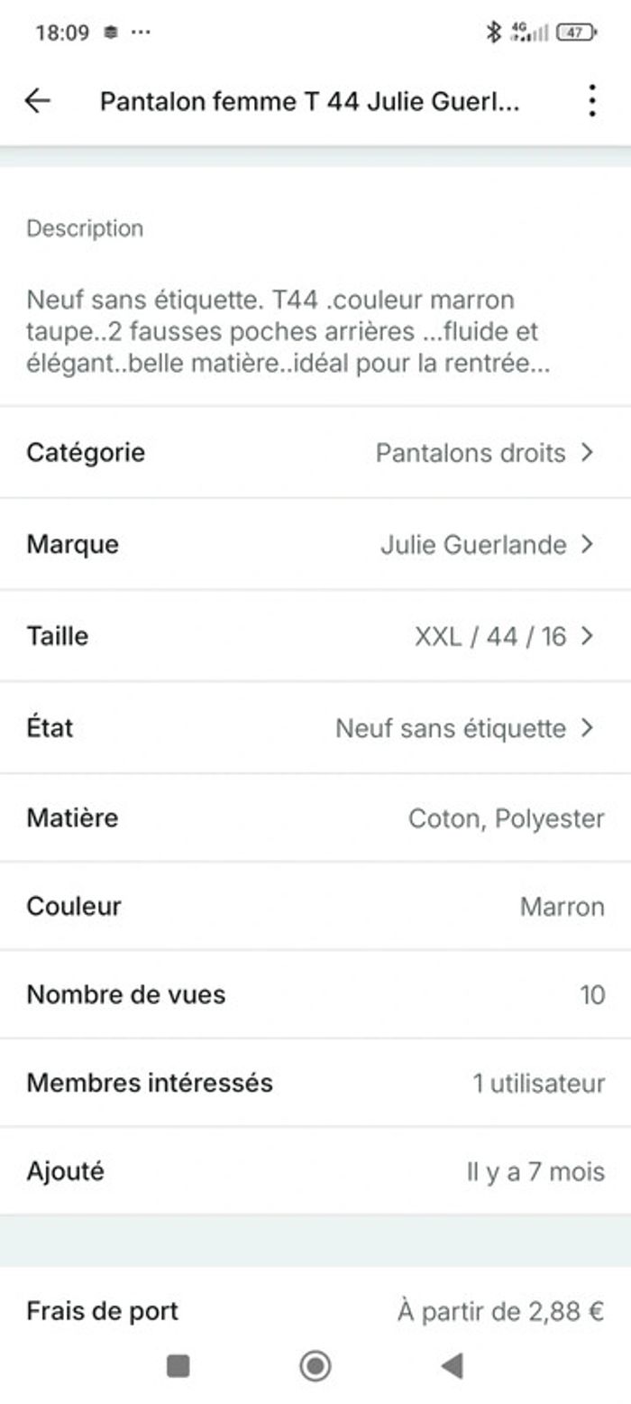Open the three-dot overflow menu

click(x=591, y=100)
